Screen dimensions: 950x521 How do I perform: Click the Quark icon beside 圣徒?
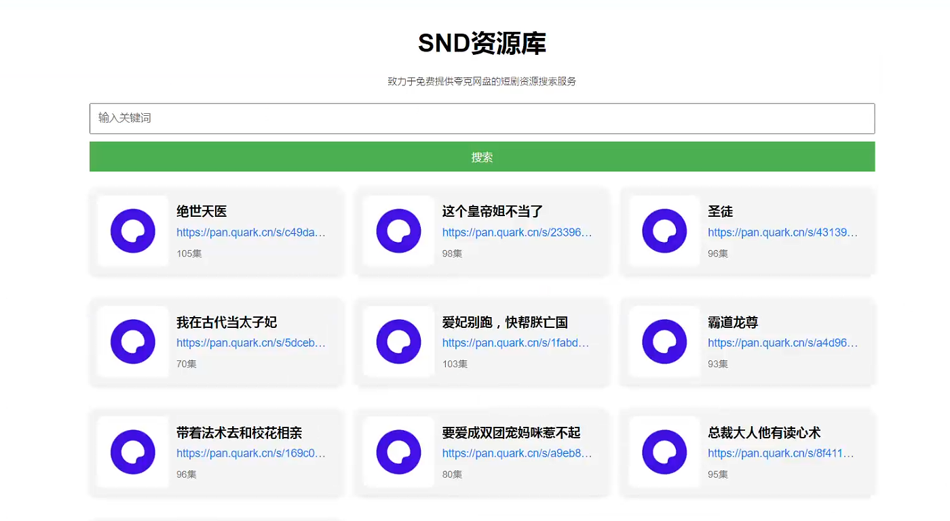point(664,231)
